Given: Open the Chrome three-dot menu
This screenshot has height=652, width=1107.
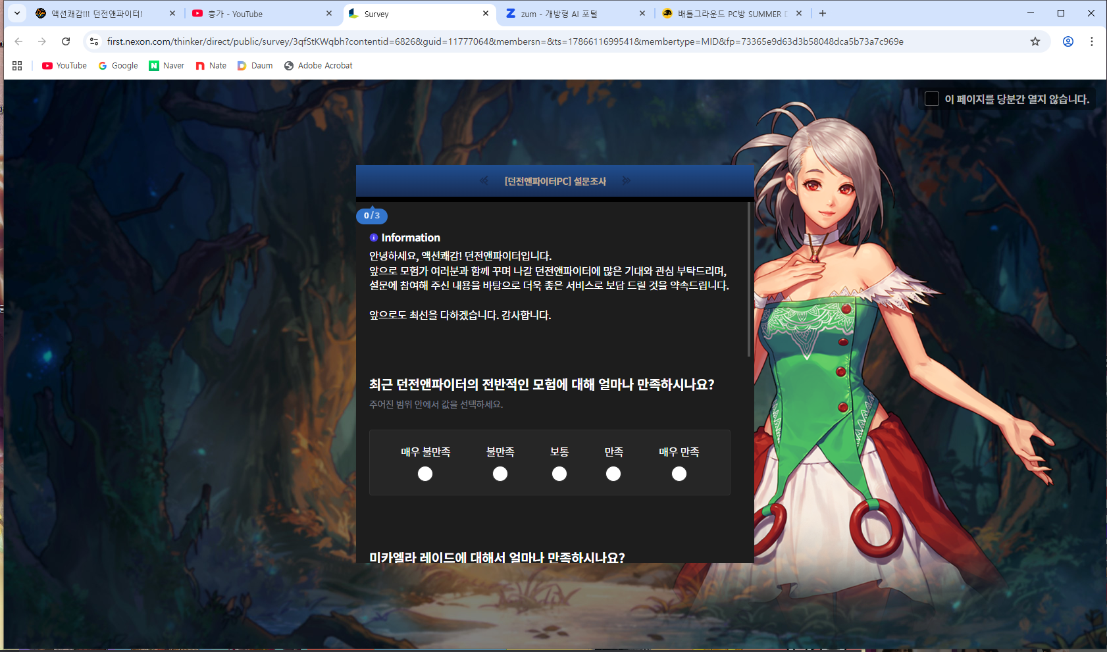Looking at the screenshot, I should [1092, 41].
